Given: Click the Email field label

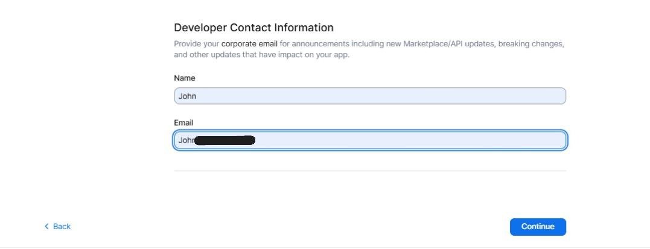Looking at the screenshot, I should click(183, 123).
